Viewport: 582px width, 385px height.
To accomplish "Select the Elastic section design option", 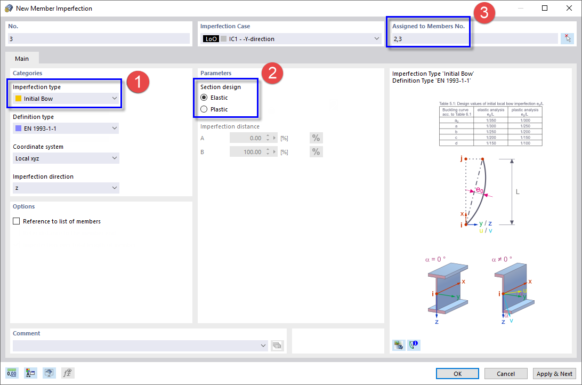I will pyautogui.click(x=204, y=98).
